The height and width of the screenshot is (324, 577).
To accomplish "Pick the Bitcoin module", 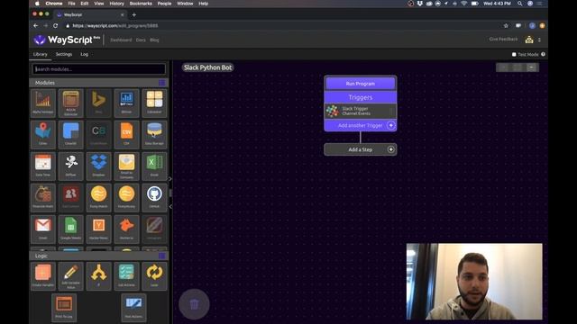I will (x=126, y=103).
